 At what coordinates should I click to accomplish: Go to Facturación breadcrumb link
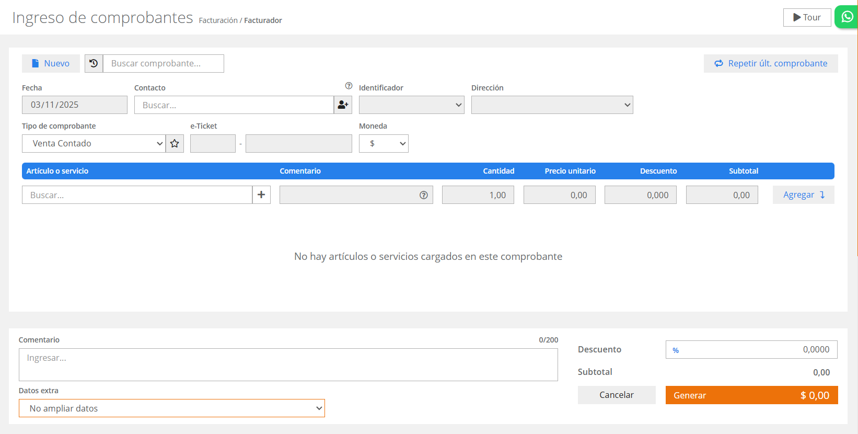pyautogui.click(x=218, y=20)
